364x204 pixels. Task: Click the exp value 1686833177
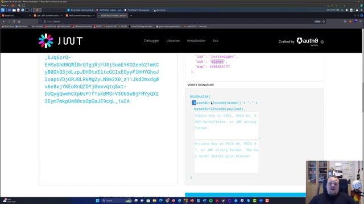click(220, 67)
